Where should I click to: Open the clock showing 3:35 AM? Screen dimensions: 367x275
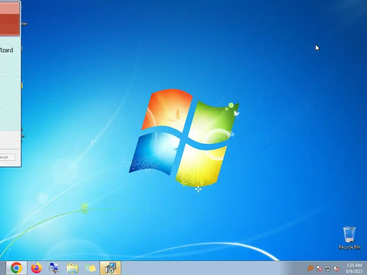pyautogui.click(x=354, y=268)
